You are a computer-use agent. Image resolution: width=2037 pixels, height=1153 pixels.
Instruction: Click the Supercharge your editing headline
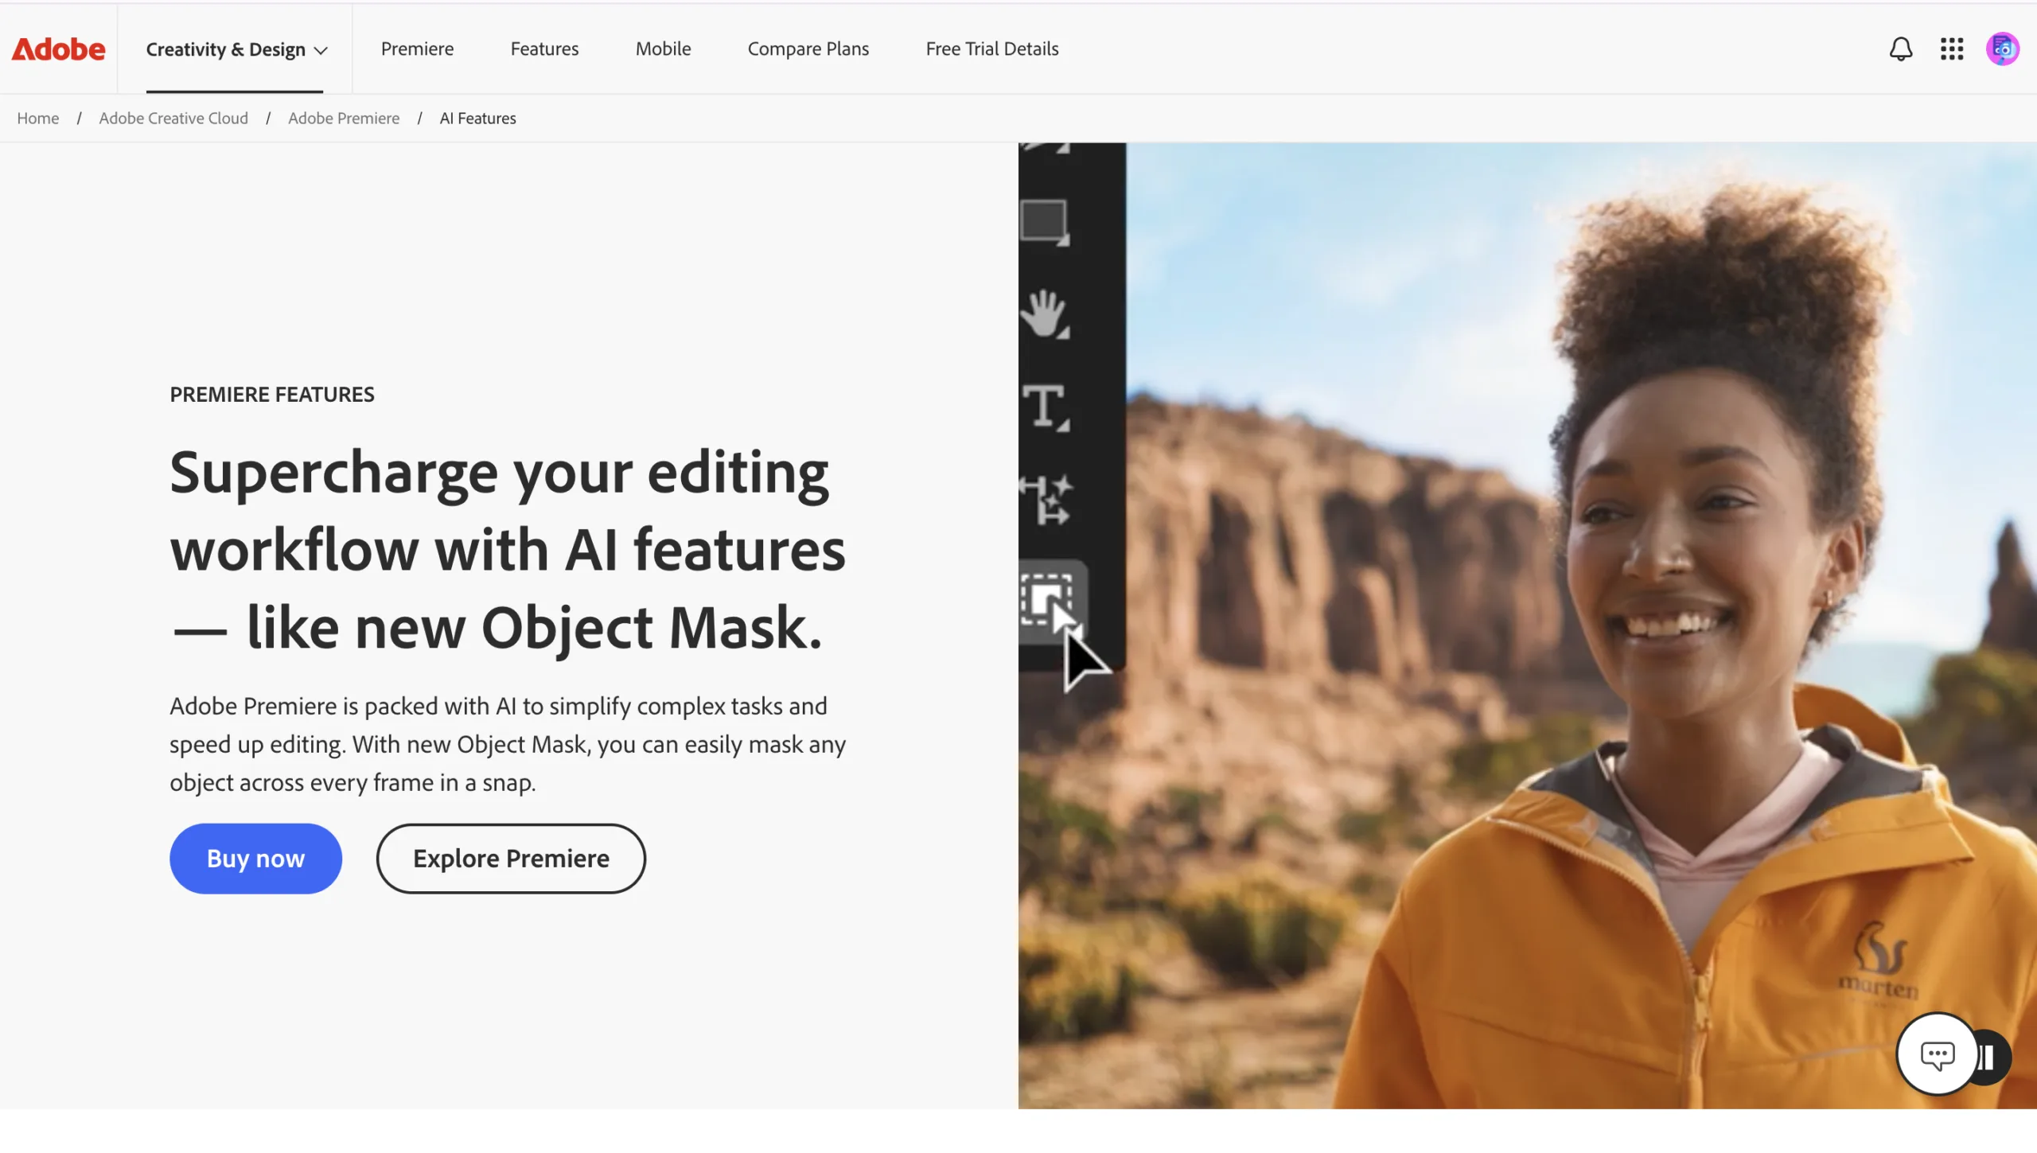[508, 549]
